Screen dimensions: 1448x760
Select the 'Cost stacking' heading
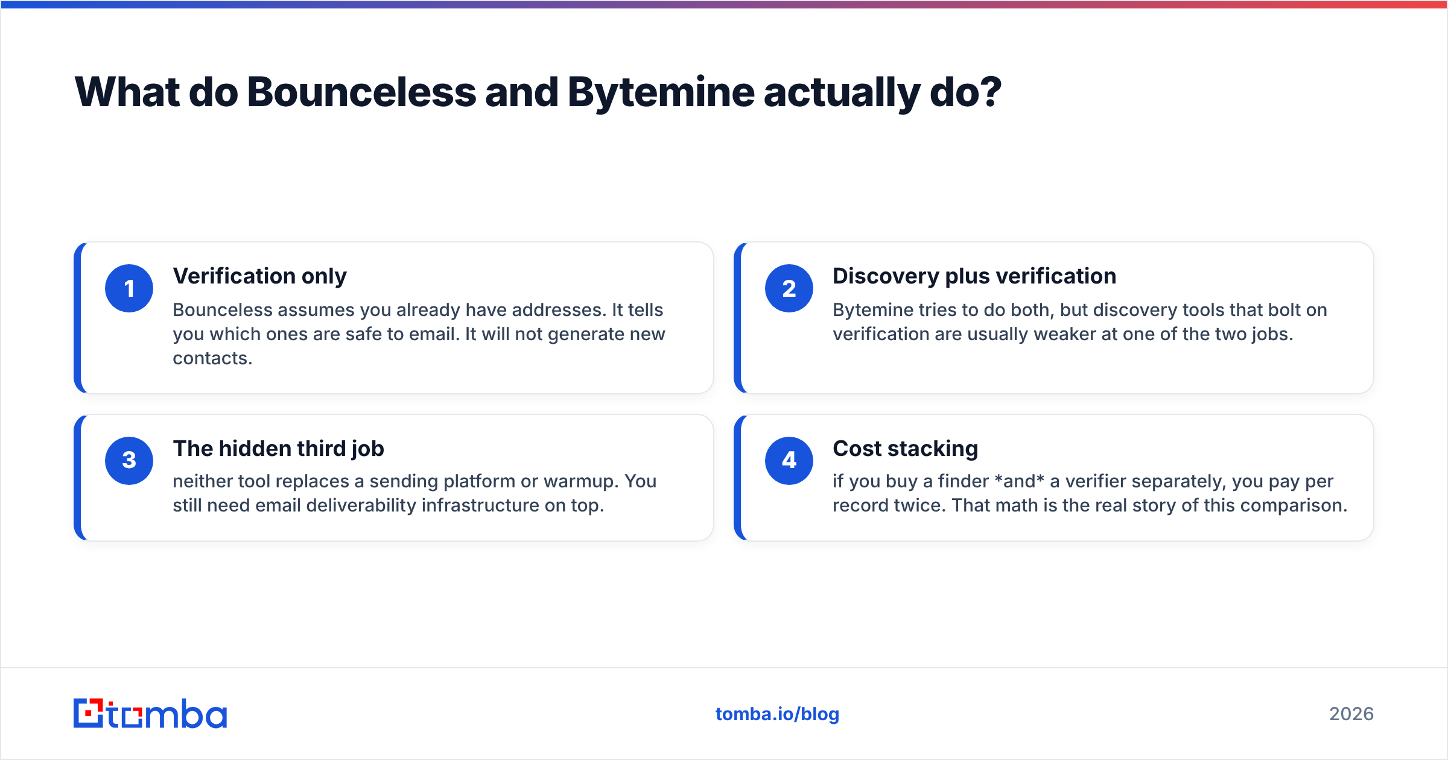[x=906, y=449]
